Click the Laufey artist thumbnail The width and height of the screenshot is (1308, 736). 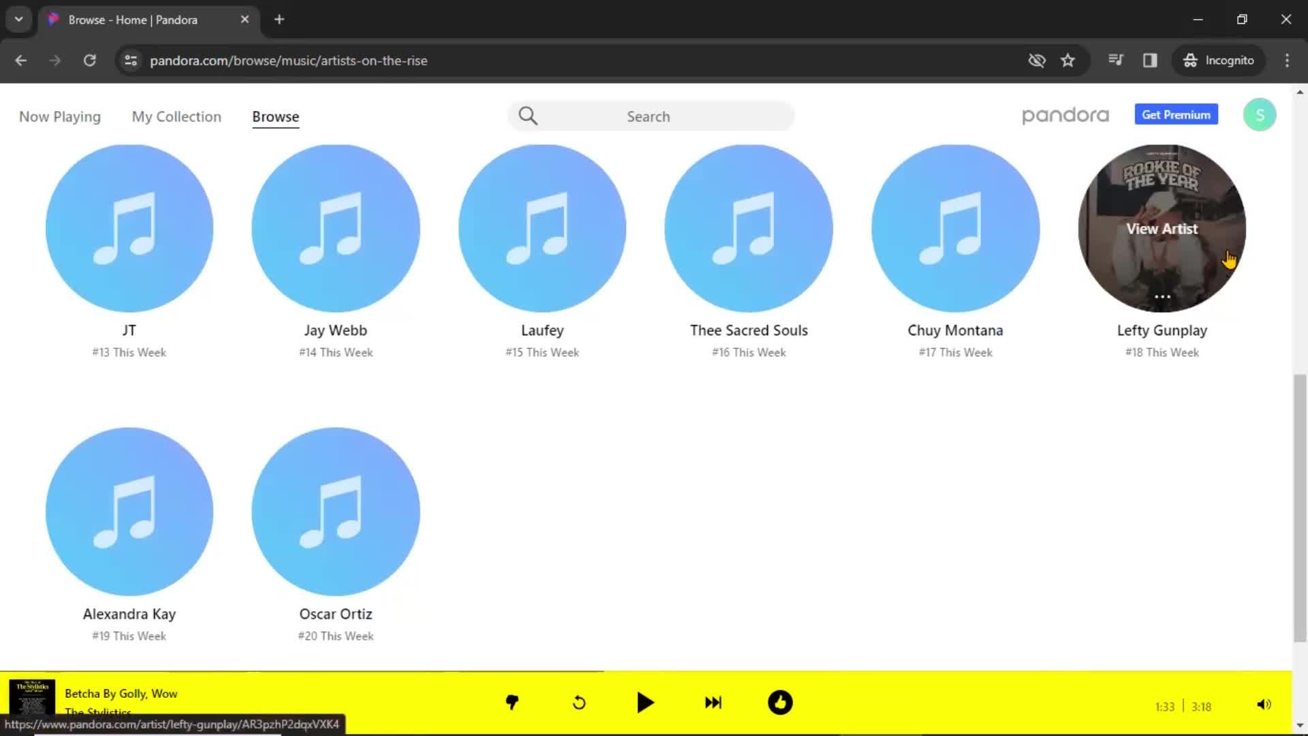(x=542, y=228)
